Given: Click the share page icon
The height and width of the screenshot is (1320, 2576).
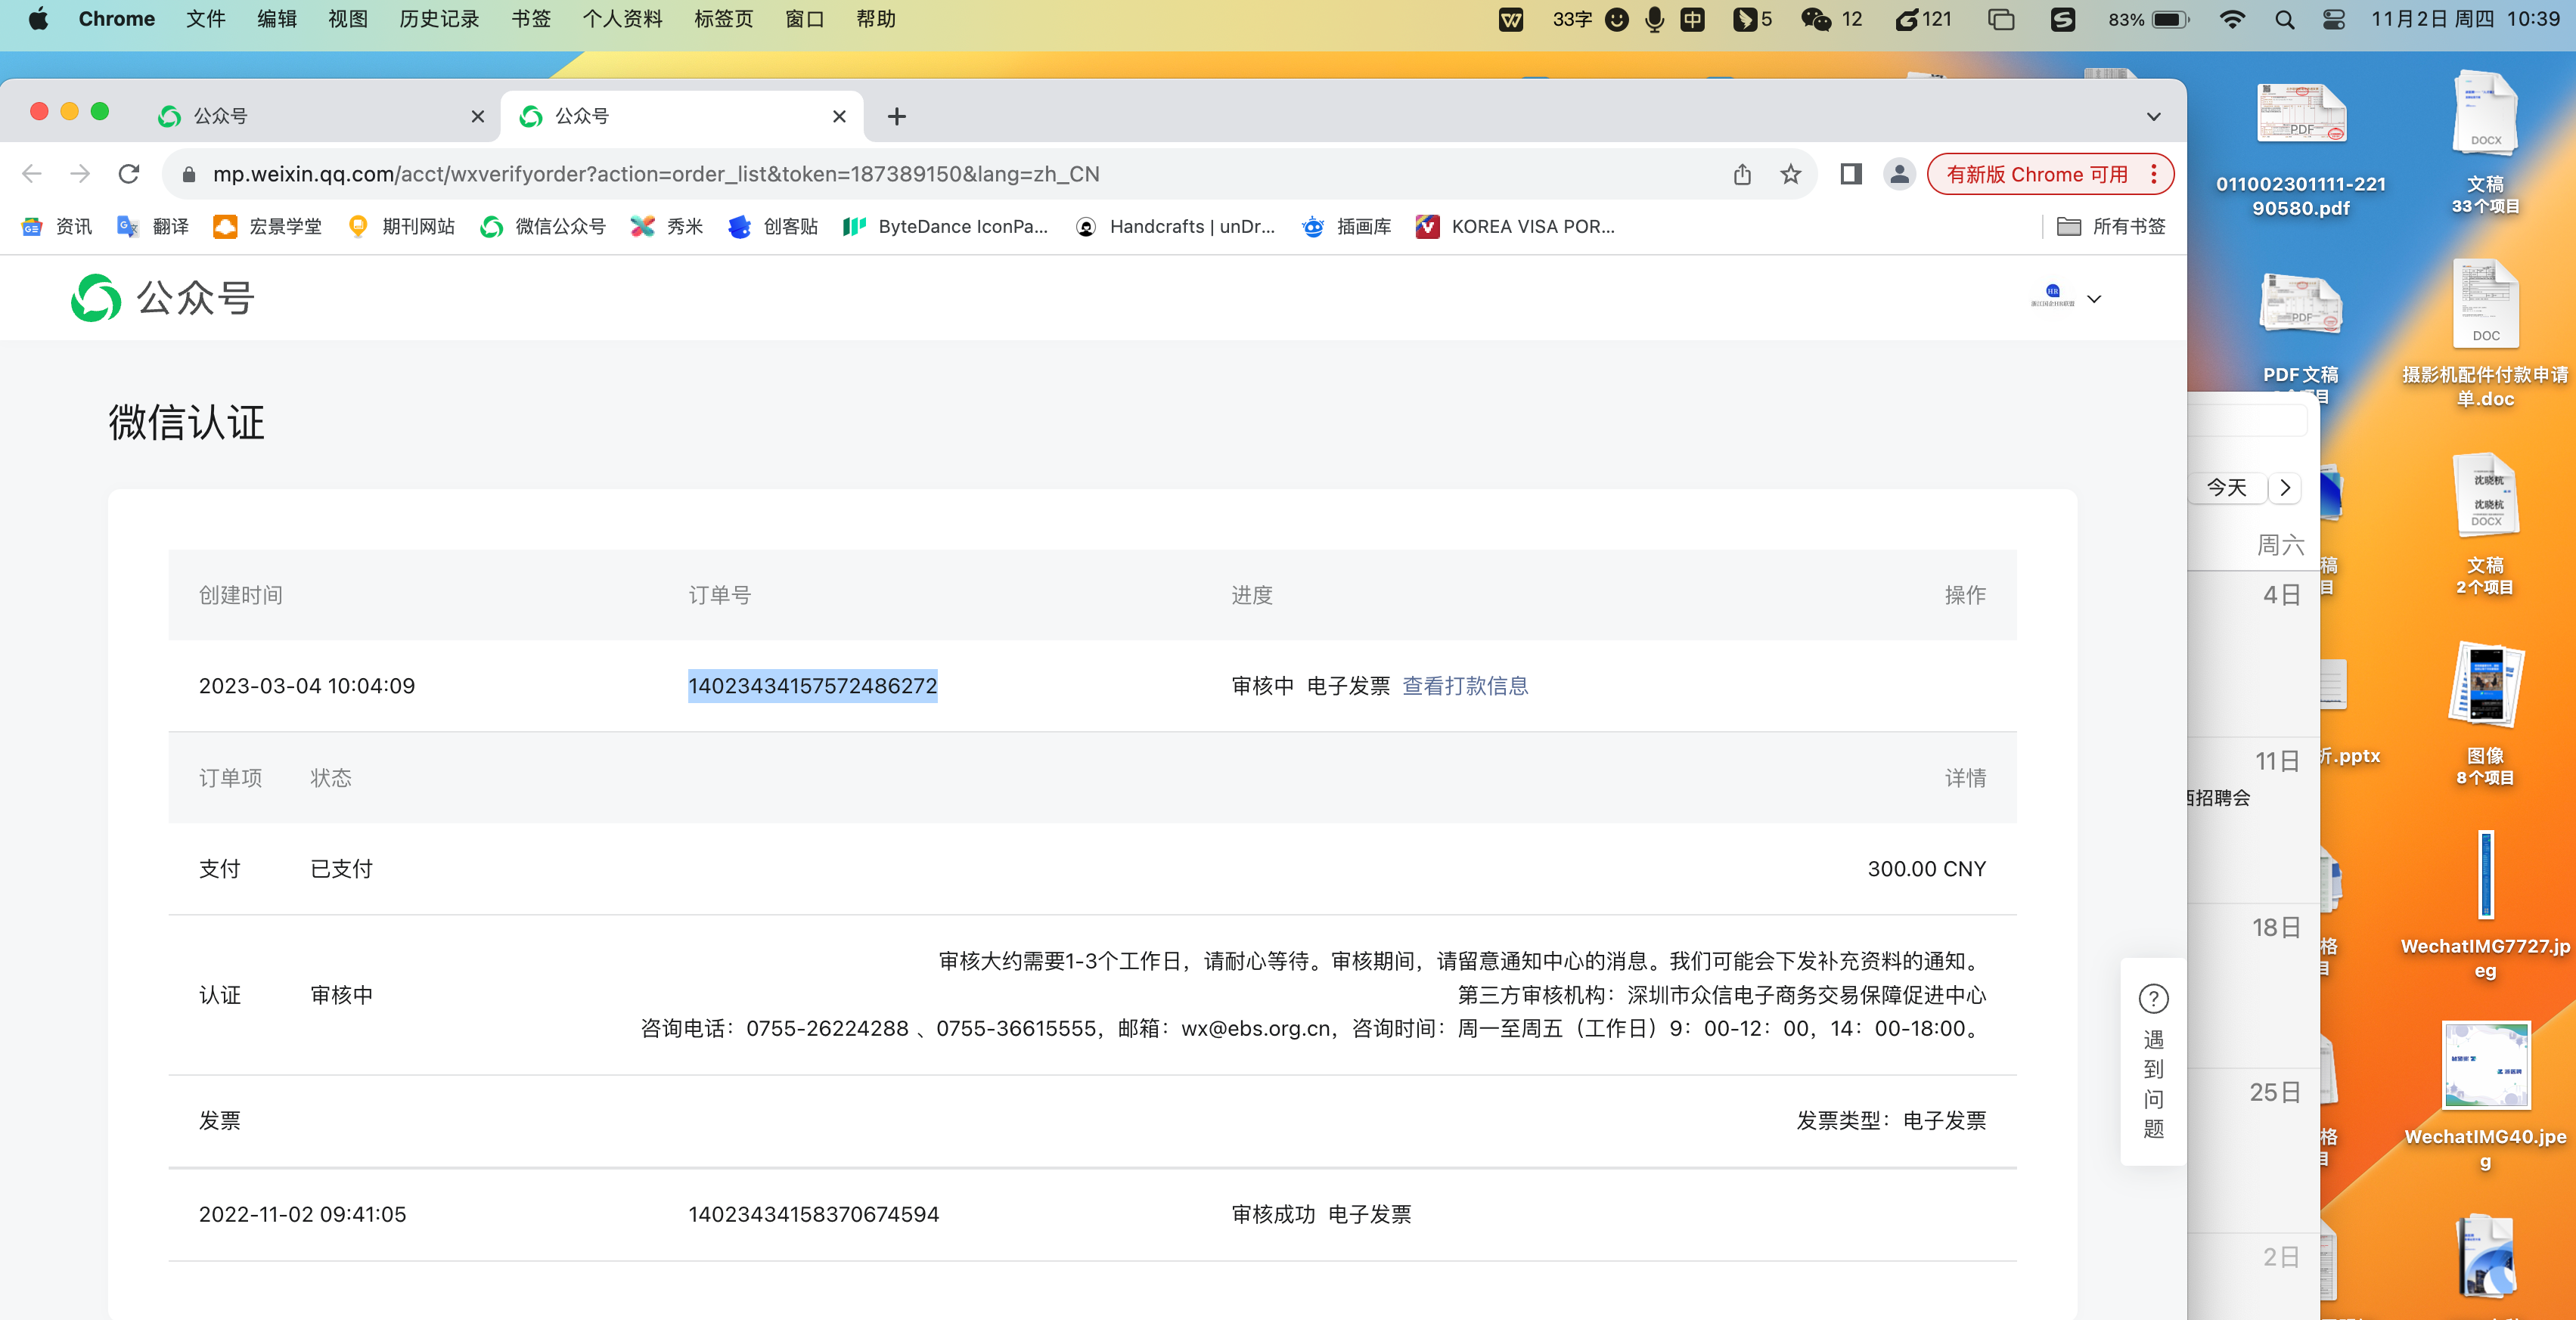Looking at the screenshot, I should tap(1742, 174).
